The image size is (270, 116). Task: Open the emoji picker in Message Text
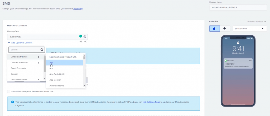click(85, 37)
